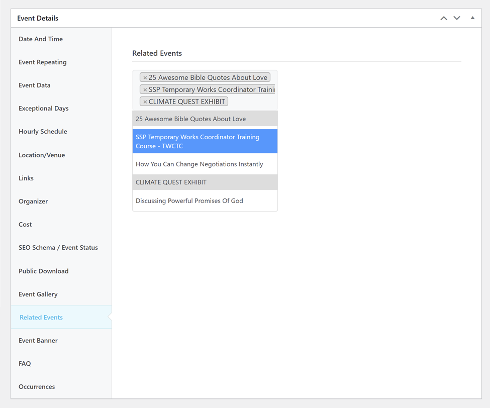This screenshot has height=408, width=490.
Task: Click the Event Banner tab
Action: [38, 341]
